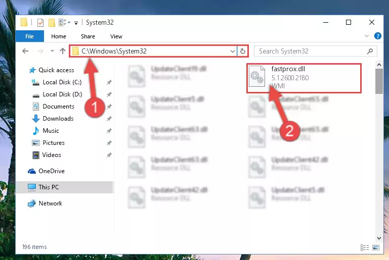This screenshot has width=389, height=260.
Task: Click the pin icon next to Pictures
Action: pos(109,143)
